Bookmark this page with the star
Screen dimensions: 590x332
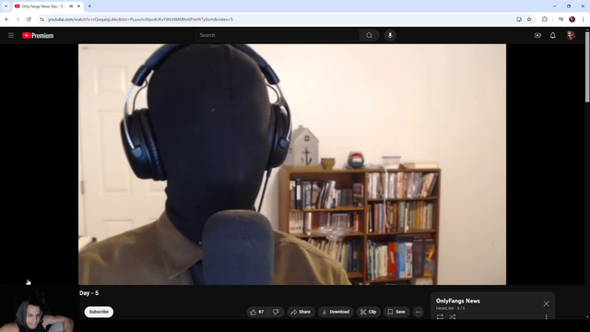tap(529, 19)
